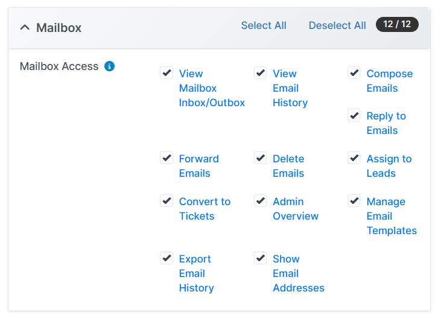
Task: Uncheck Delete Emails checkbox
Action: 260,158
